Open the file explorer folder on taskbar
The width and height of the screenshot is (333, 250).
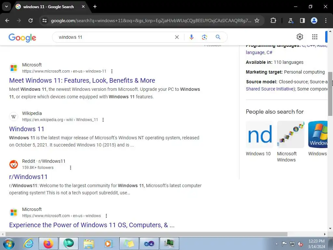pos(89,243)
